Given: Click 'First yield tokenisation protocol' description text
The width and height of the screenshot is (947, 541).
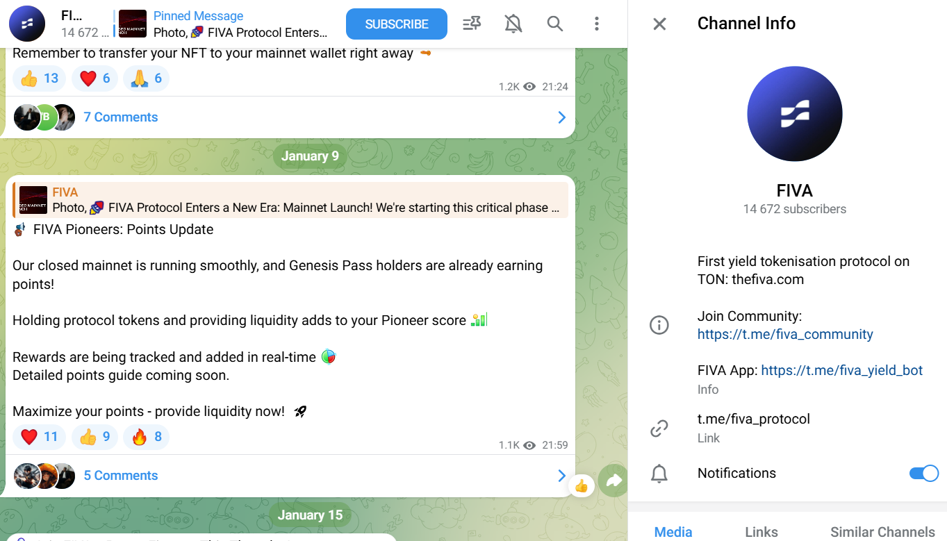Looking at the screenshot, I should (803, 271).
